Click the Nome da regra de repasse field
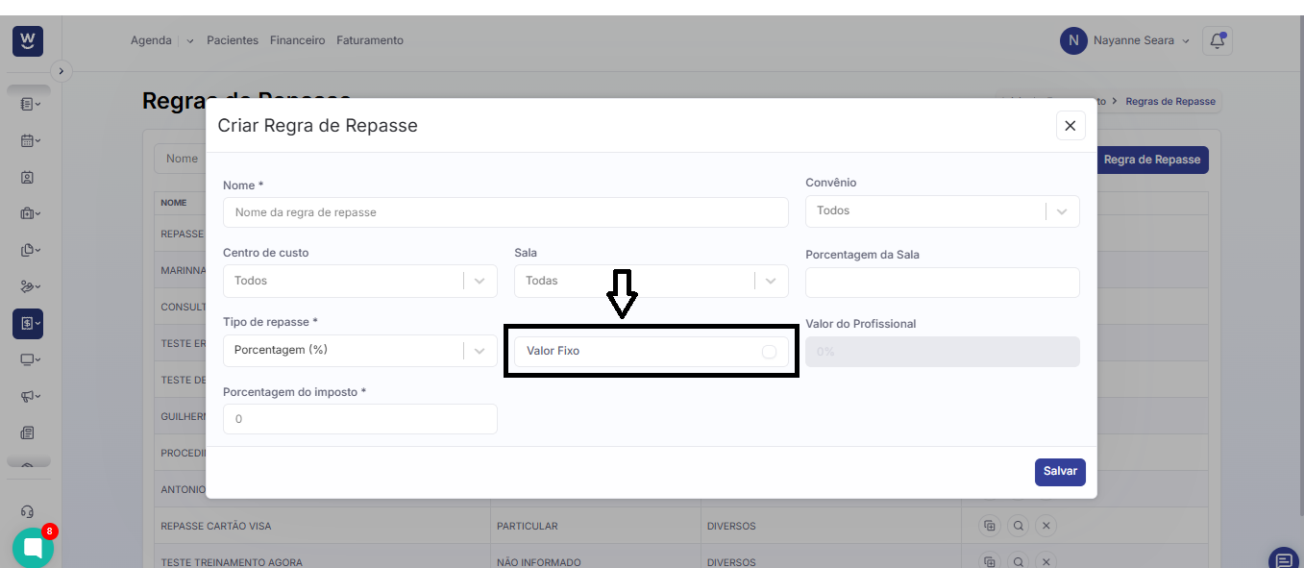 point(505,212)
